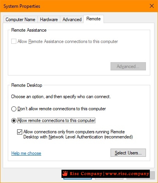Toggle Allow Remote Assistance connections checkbox
The image size is (158, 183).
pyautogui.click(x=14, y=41)
